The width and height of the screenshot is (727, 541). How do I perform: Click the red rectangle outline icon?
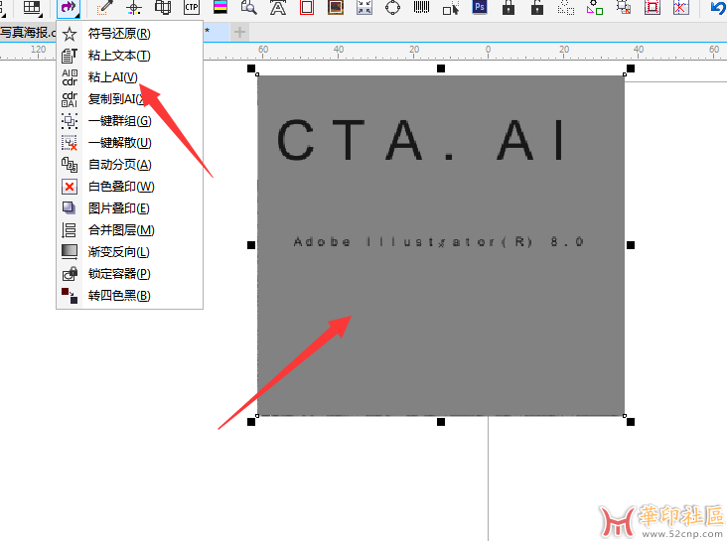coord(307,7)
